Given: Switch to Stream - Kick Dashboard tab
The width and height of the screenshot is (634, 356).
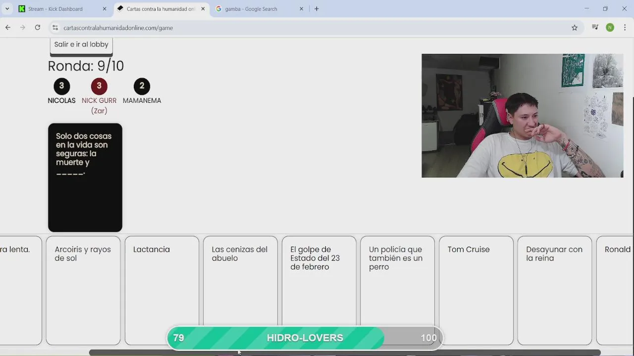Looking at the screenshot, I should (x=62, y=8).
